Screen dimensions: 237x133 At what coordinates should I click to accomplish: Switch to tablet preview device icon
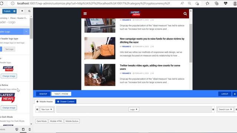point(23,129)
